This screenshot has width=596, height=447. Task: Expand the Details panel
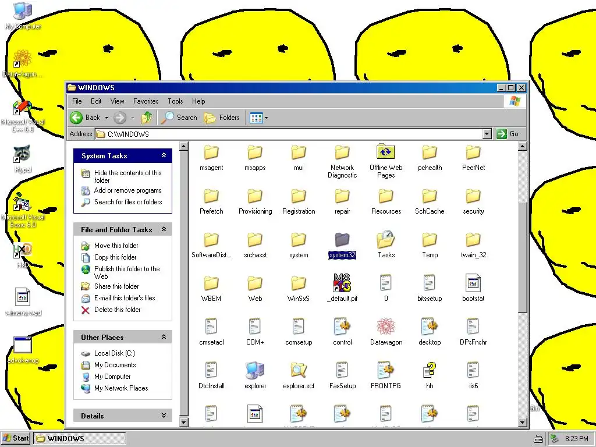coord(164,416)
